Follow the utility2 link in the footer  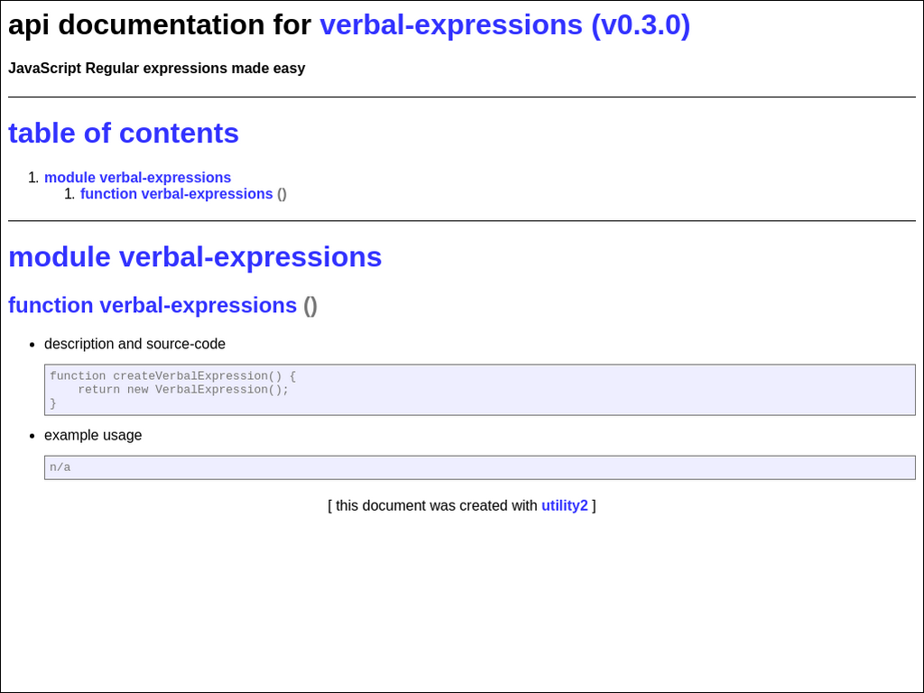(x=564, y=505)
